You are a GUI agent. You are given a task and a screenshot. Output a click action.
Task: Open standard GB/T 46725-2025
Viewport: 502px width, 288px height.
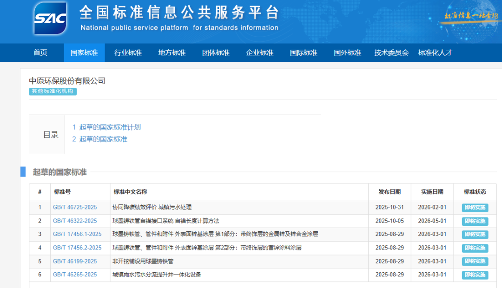(75, 207)
